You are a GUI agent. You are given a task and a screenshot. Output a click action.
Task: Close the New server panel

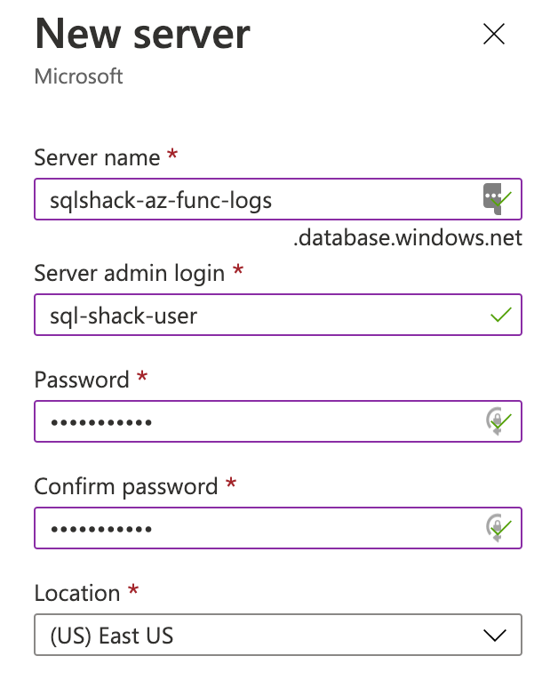click(x=493, y=34)
